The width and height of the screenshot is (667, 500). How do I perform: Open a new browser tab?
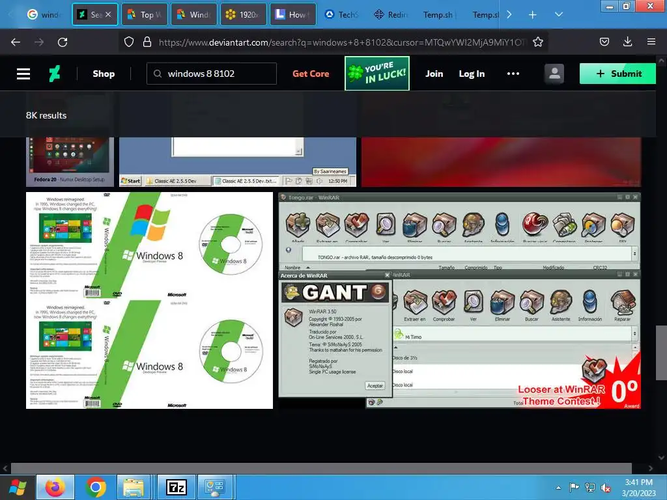click(x=532, y=15)
